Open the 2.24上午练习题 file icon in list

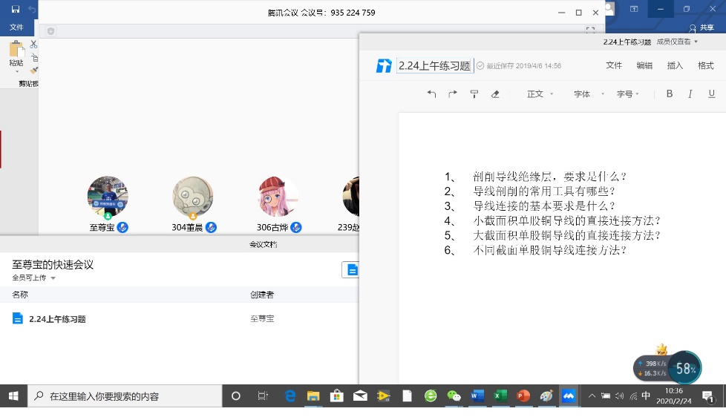[18, 318]
